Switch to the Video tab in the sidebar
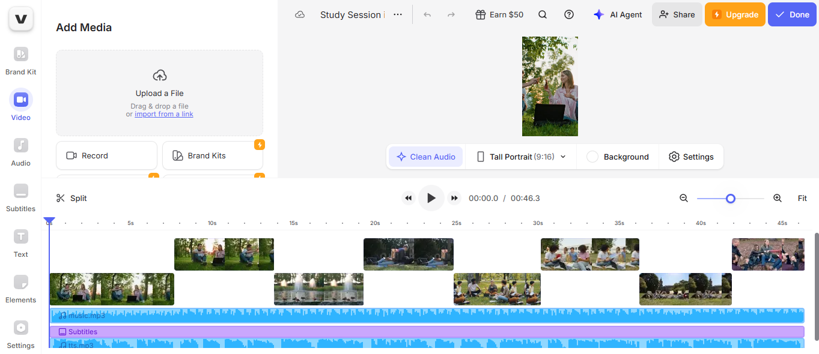 [20, 106]
